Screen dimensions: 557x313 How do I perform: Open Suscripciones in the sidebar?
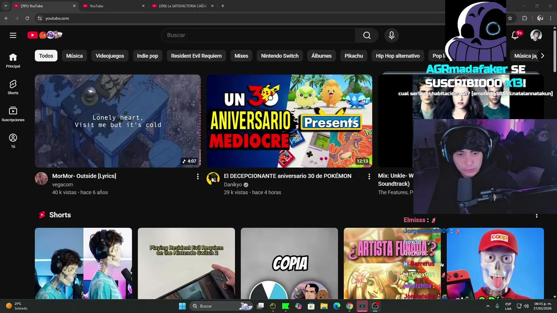click(13, 114)
